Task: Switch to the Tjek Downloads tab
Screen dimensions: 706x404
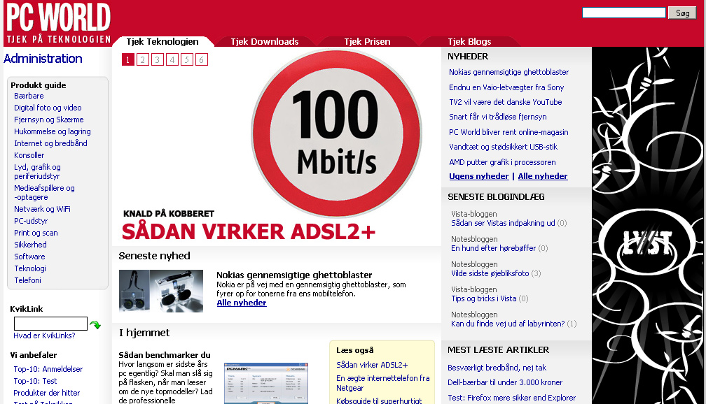Action: [x=265, y=41]
